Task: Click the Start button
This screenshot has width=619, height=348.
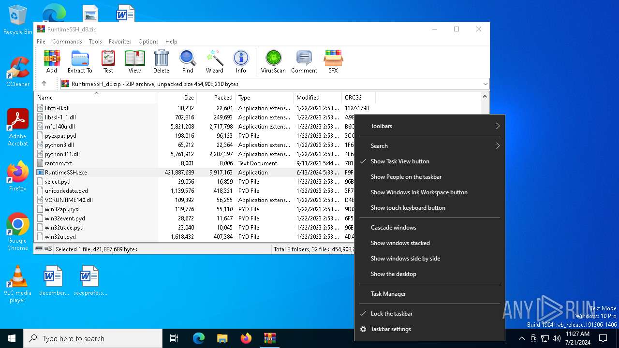Action: click(x=12, y=338)
